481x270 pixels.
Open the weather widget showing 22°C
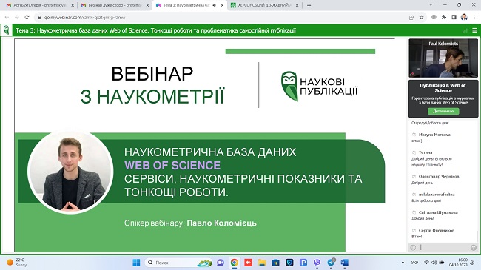click(x=17, y=263)
